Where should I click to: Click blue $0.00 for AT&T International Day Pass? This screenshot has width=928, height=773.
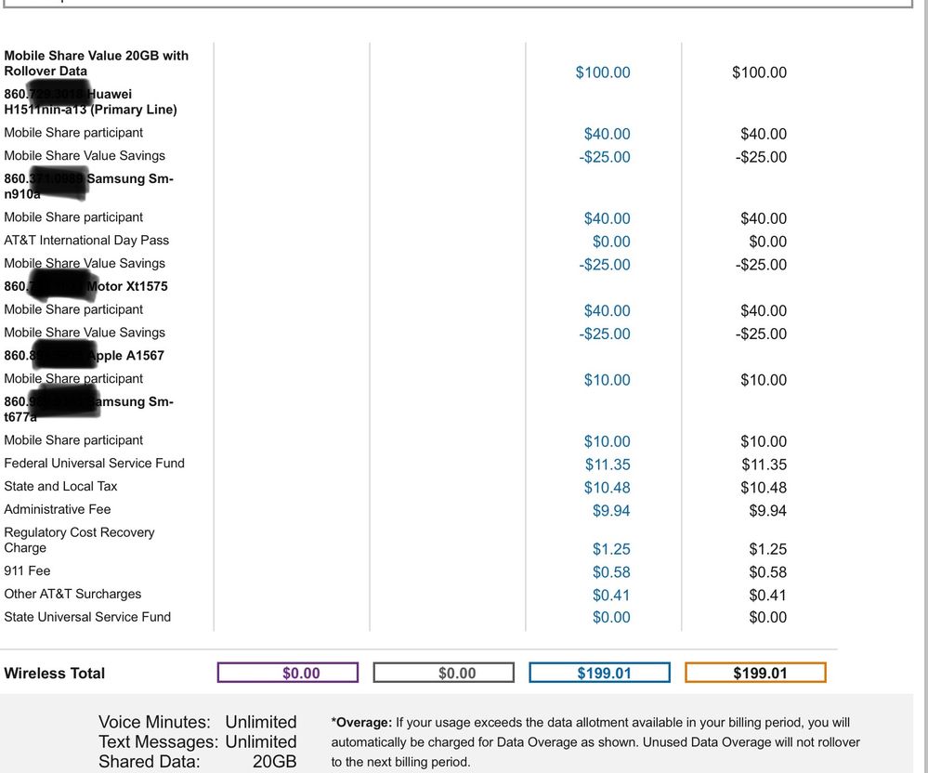pos(611,242)
